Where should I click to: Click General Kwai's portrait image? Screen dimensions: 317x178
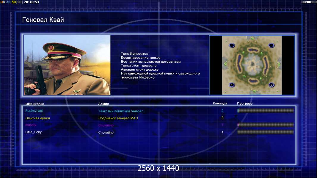click(67, 65)
